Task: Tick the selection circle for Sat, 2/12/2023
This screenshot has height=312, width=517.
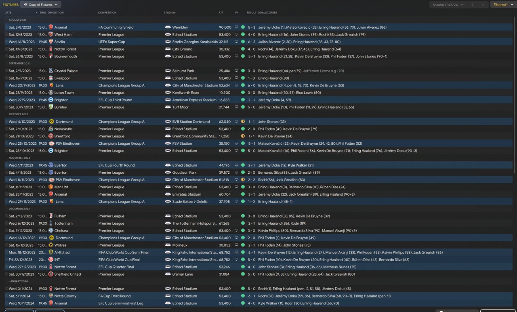Action: tap(7, 216)
